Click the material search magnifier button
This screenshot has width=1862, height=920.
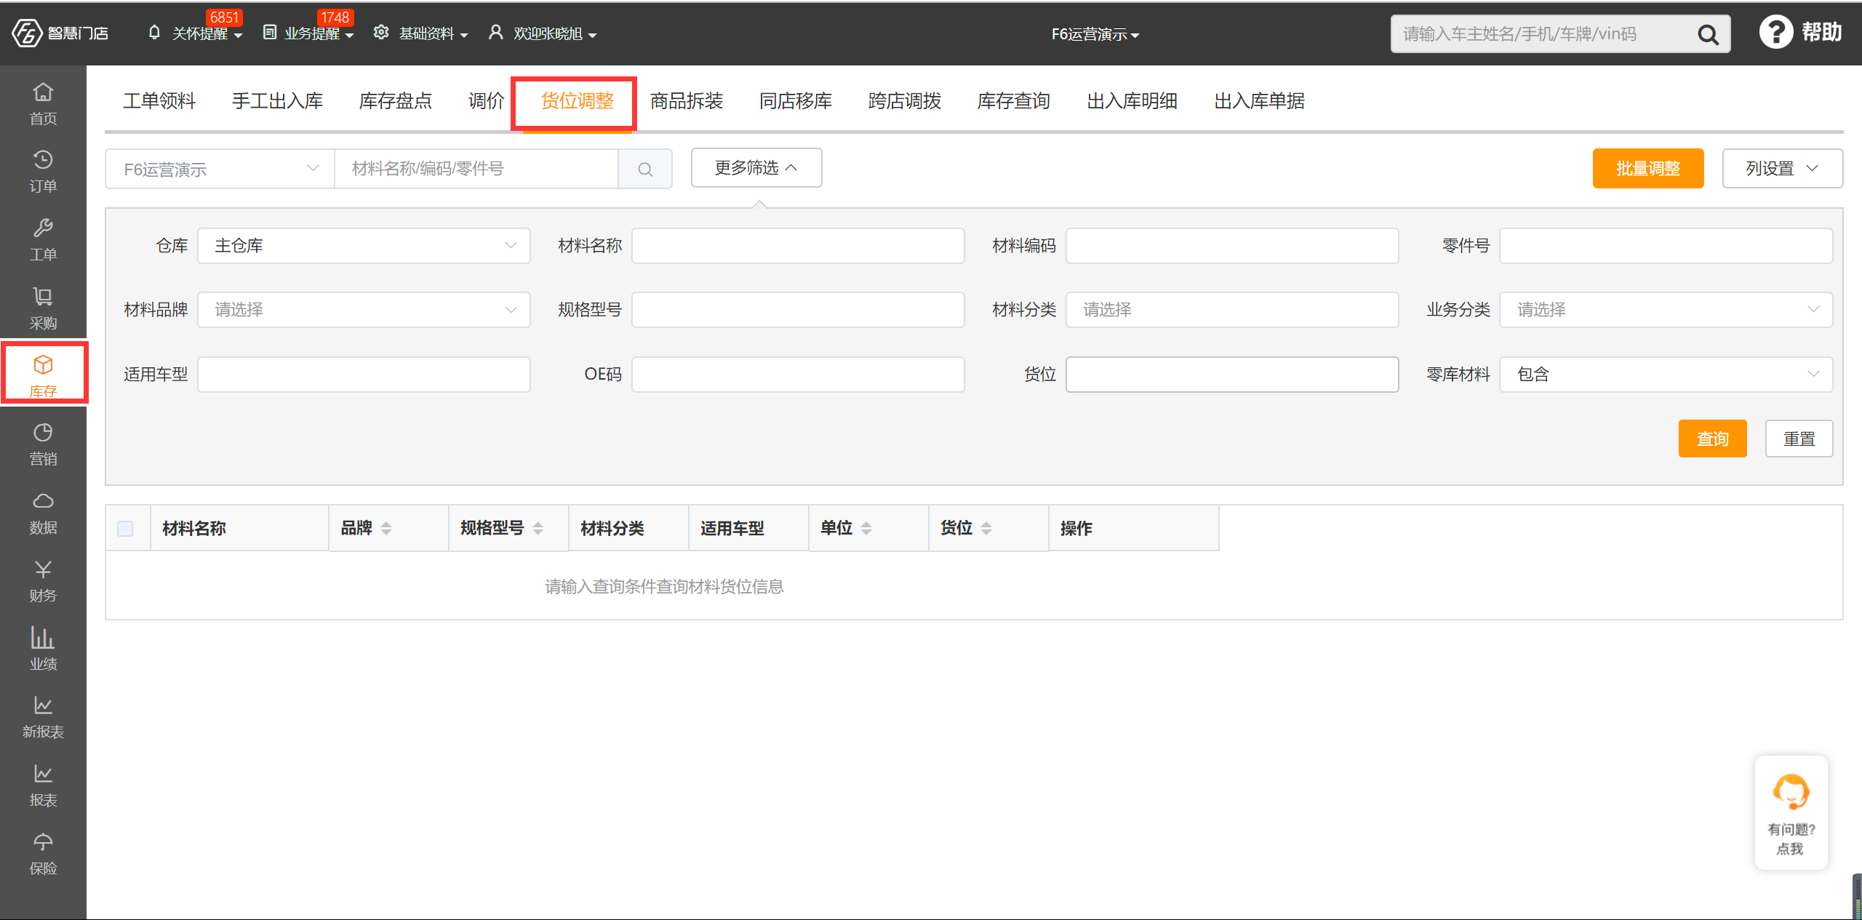(645, 169)
